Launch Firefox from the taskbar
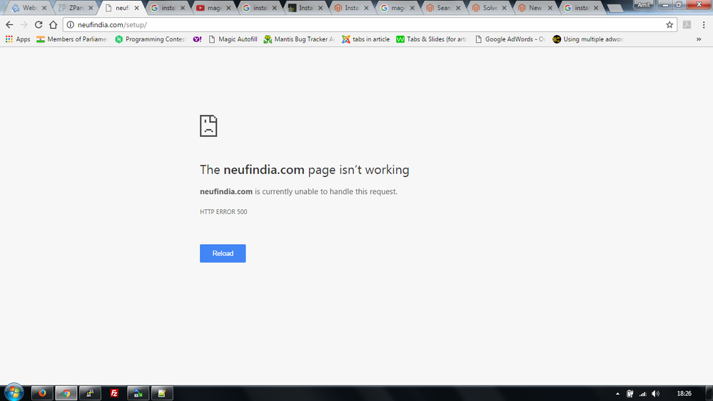 pos(42,393)
